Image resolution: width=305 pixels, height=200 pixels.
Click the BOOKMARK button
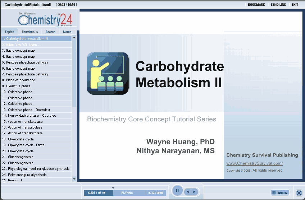256,5
